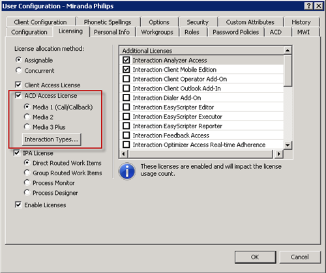Click the title bar Help question-mark icon
Image resolution: width=326 pixels, height=273 pixels.
(309, 6)
